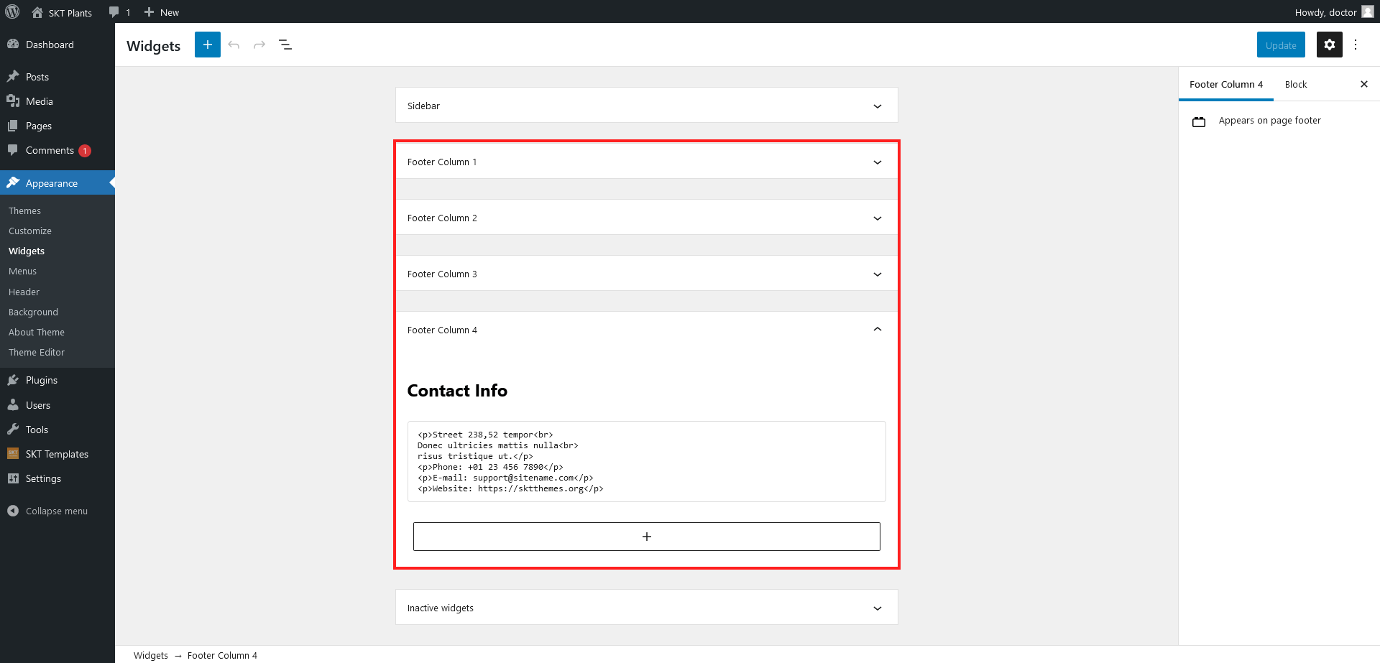Collapse Footer Column 4 chevron
The width and height of the screenshot is (1380, 663).
pyautogui.click(x=878, y=329)
